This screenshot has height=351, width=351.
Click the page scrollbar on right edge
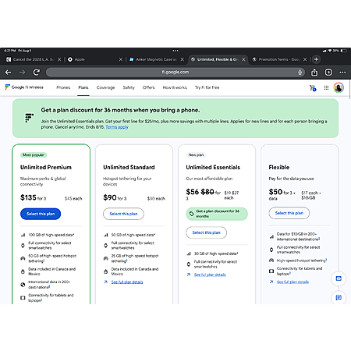(350, 90)
